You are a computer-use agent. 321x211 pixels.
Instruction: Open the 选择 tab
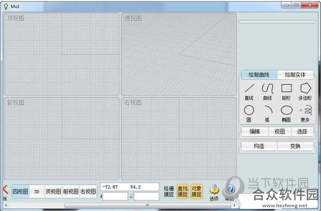pyautogui.click(x=302, y=132)
